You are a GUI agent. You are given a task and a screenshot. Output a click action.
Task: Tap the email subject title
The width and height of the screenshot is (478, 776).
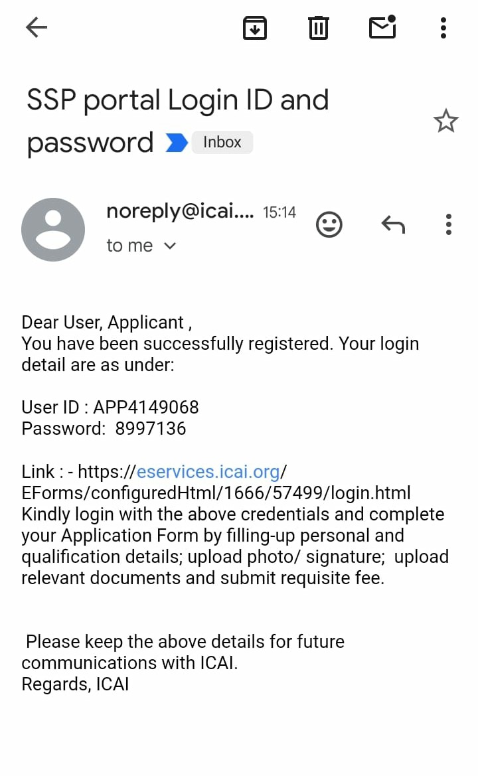(x=177, y=121)
